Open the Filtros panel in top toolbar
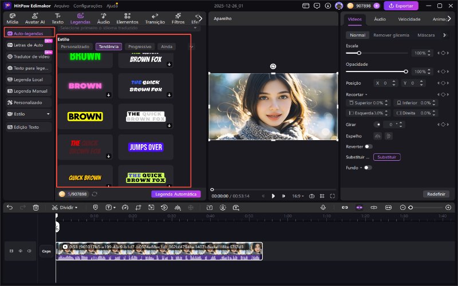The width and height of the screenshot is (458, 286). coord(178,17)
